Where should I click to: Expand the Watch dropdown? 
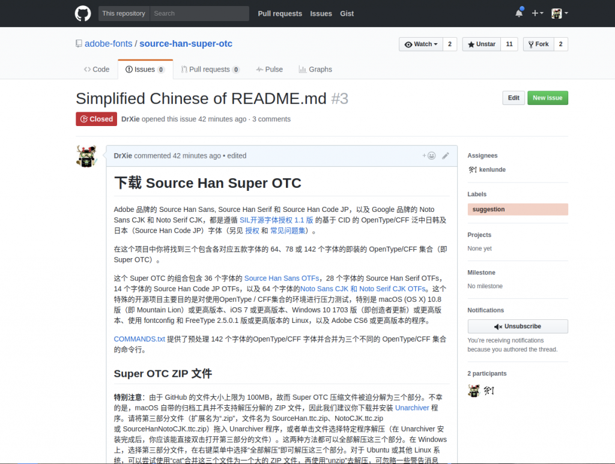421,44
